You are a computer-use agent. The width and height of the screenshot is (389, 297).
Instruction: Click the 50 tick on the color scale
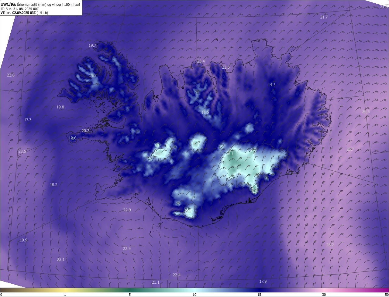coord(387,295)
